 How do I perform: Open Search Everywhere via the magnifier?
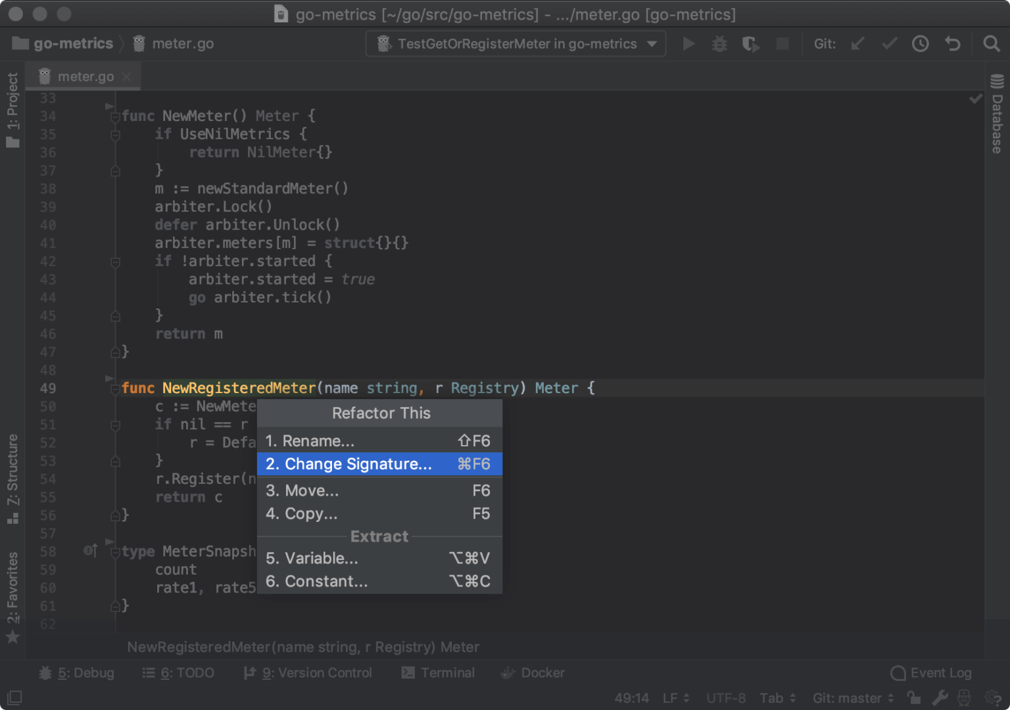992,43
